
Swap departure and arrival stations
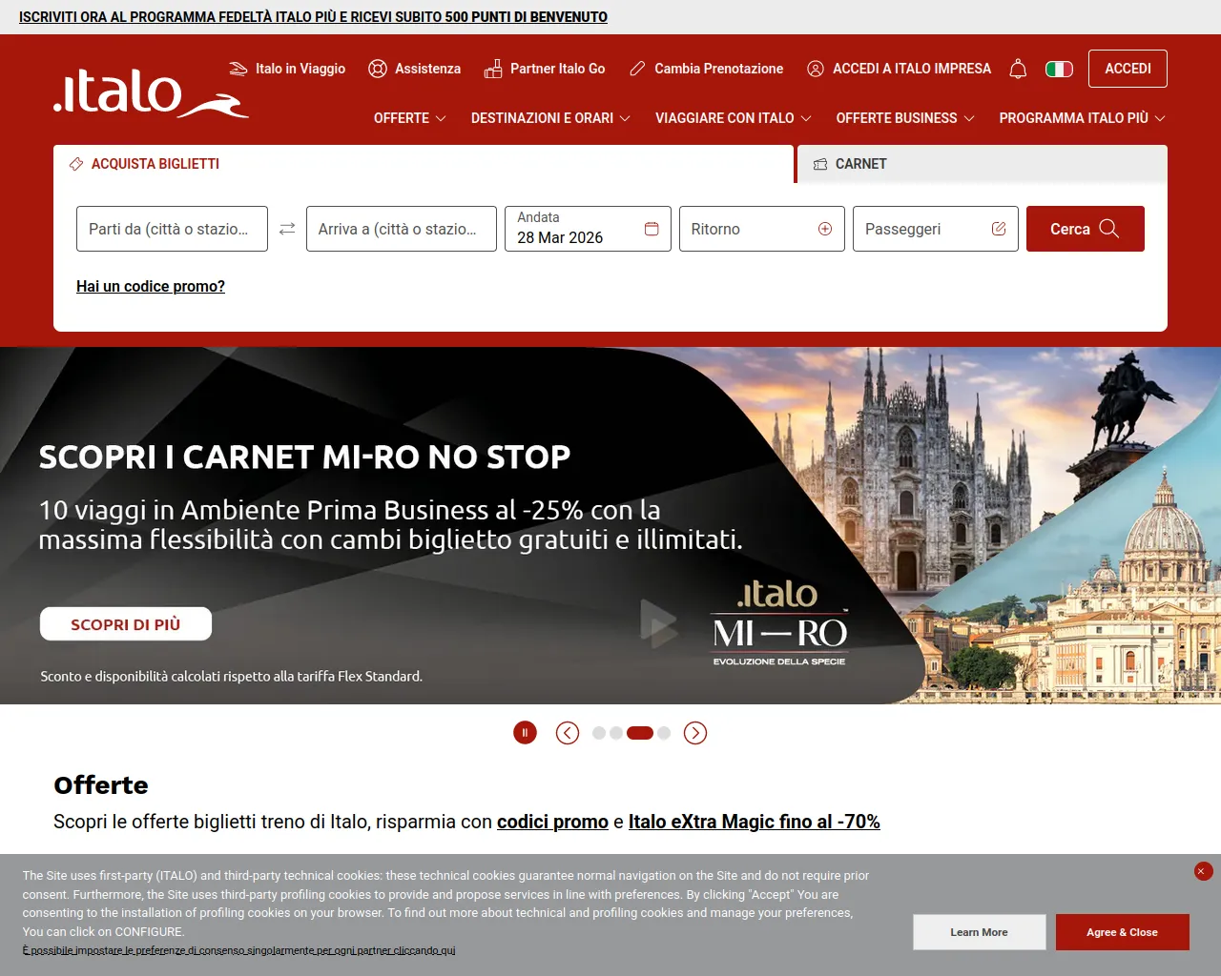pyautogui.click(x=287, y=229)
